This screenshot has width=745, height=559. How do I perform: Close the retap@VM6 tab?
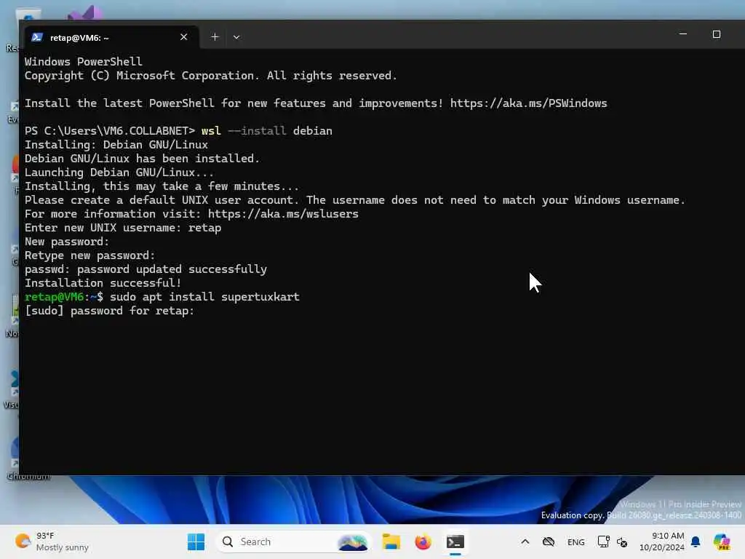184,37
